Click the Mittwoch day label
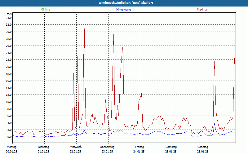The width and height of the screenshot is (248, 155). (x=76, y=147)
